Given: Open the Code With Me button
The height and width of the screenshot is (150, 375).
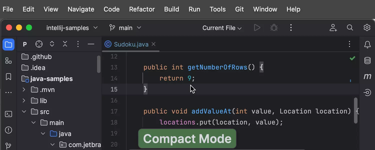Looking at the screenshot, I should pyautogui.click(x=333, y=28).
